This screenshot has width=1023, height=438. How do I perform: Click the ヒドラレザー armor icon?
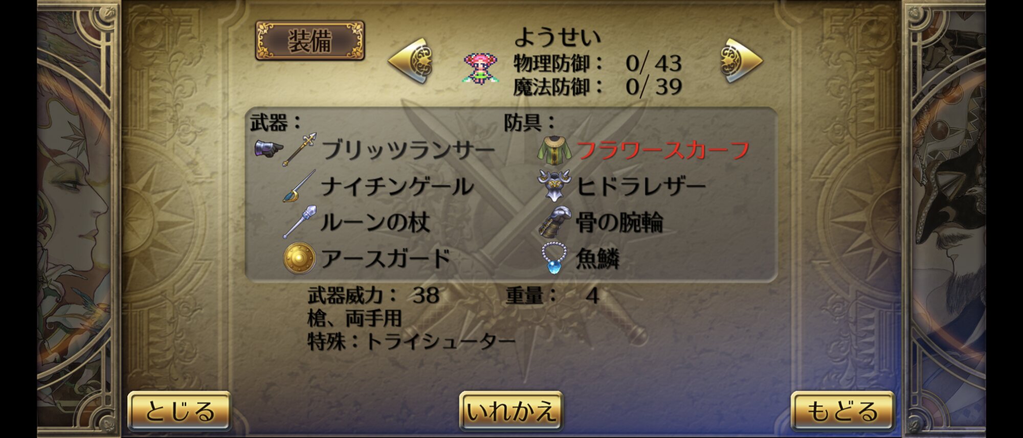click(x=554, y=186)
